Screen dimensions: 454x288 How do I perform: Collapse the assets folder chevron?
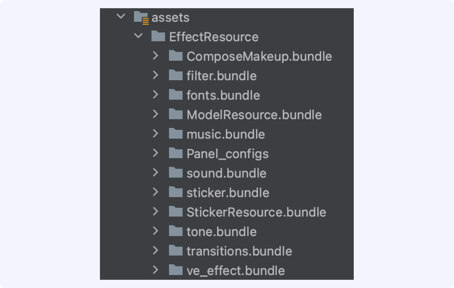click(121, 16)
